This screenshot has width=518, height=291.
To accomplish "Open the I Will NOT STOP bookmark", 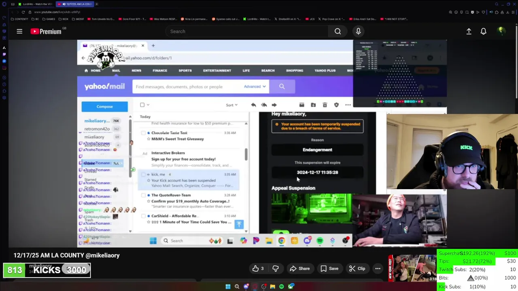I will click(393, 19).
